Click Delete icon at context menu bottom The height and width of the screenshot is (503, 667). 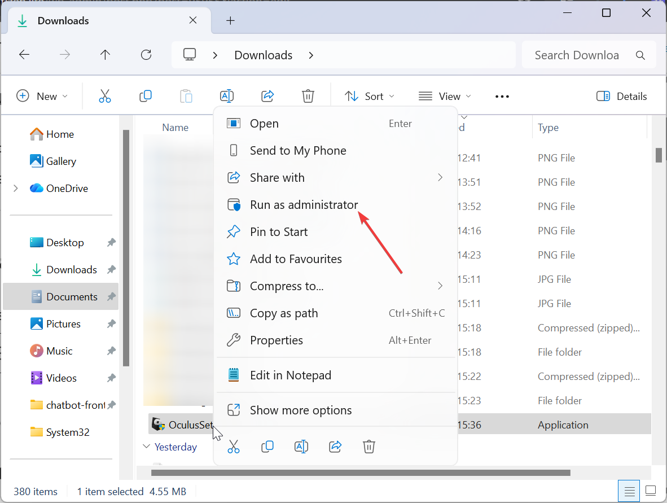click(x=369, y=447)
